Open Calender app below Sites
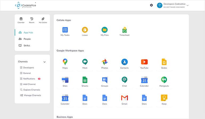 [x=65, y=100]
